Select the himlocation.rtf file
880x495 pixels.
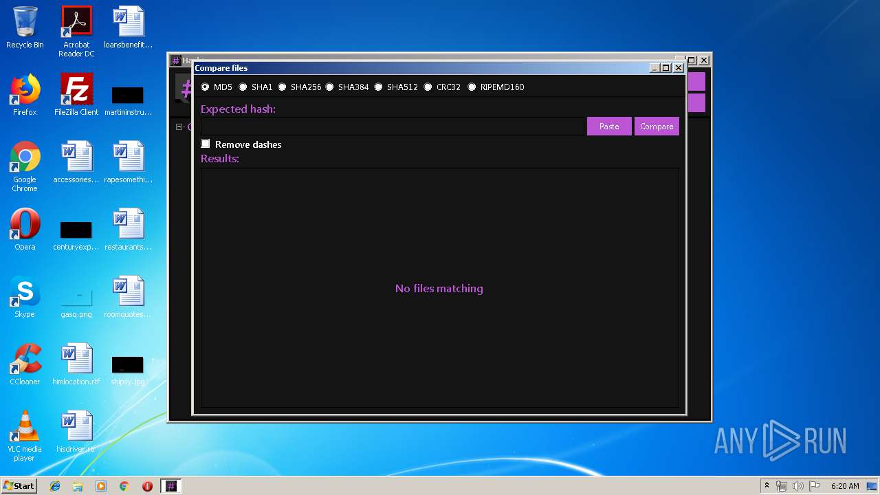click(x=76, y=364)
